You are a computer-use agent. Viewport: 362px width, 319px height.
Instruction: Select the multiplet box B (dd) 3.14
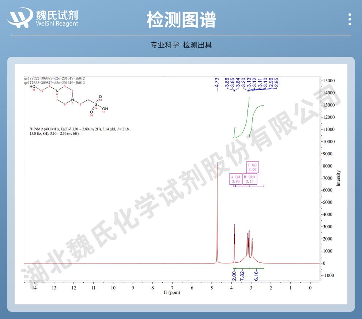250,179
